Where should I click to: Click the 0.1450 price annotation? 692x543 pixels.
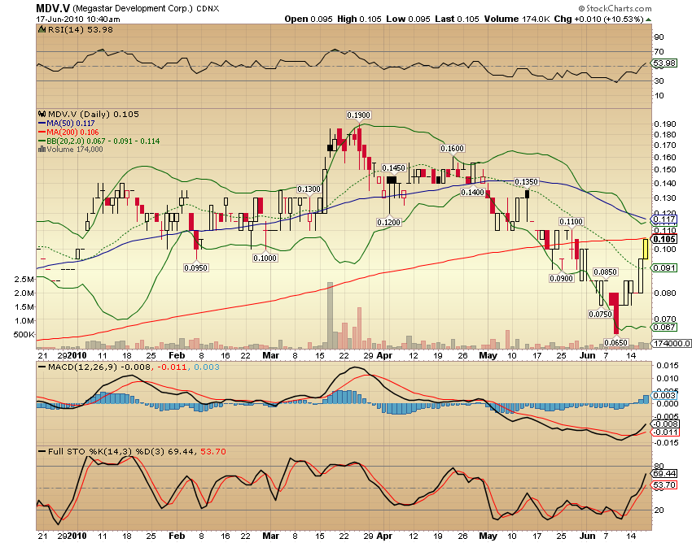[393, 168]
